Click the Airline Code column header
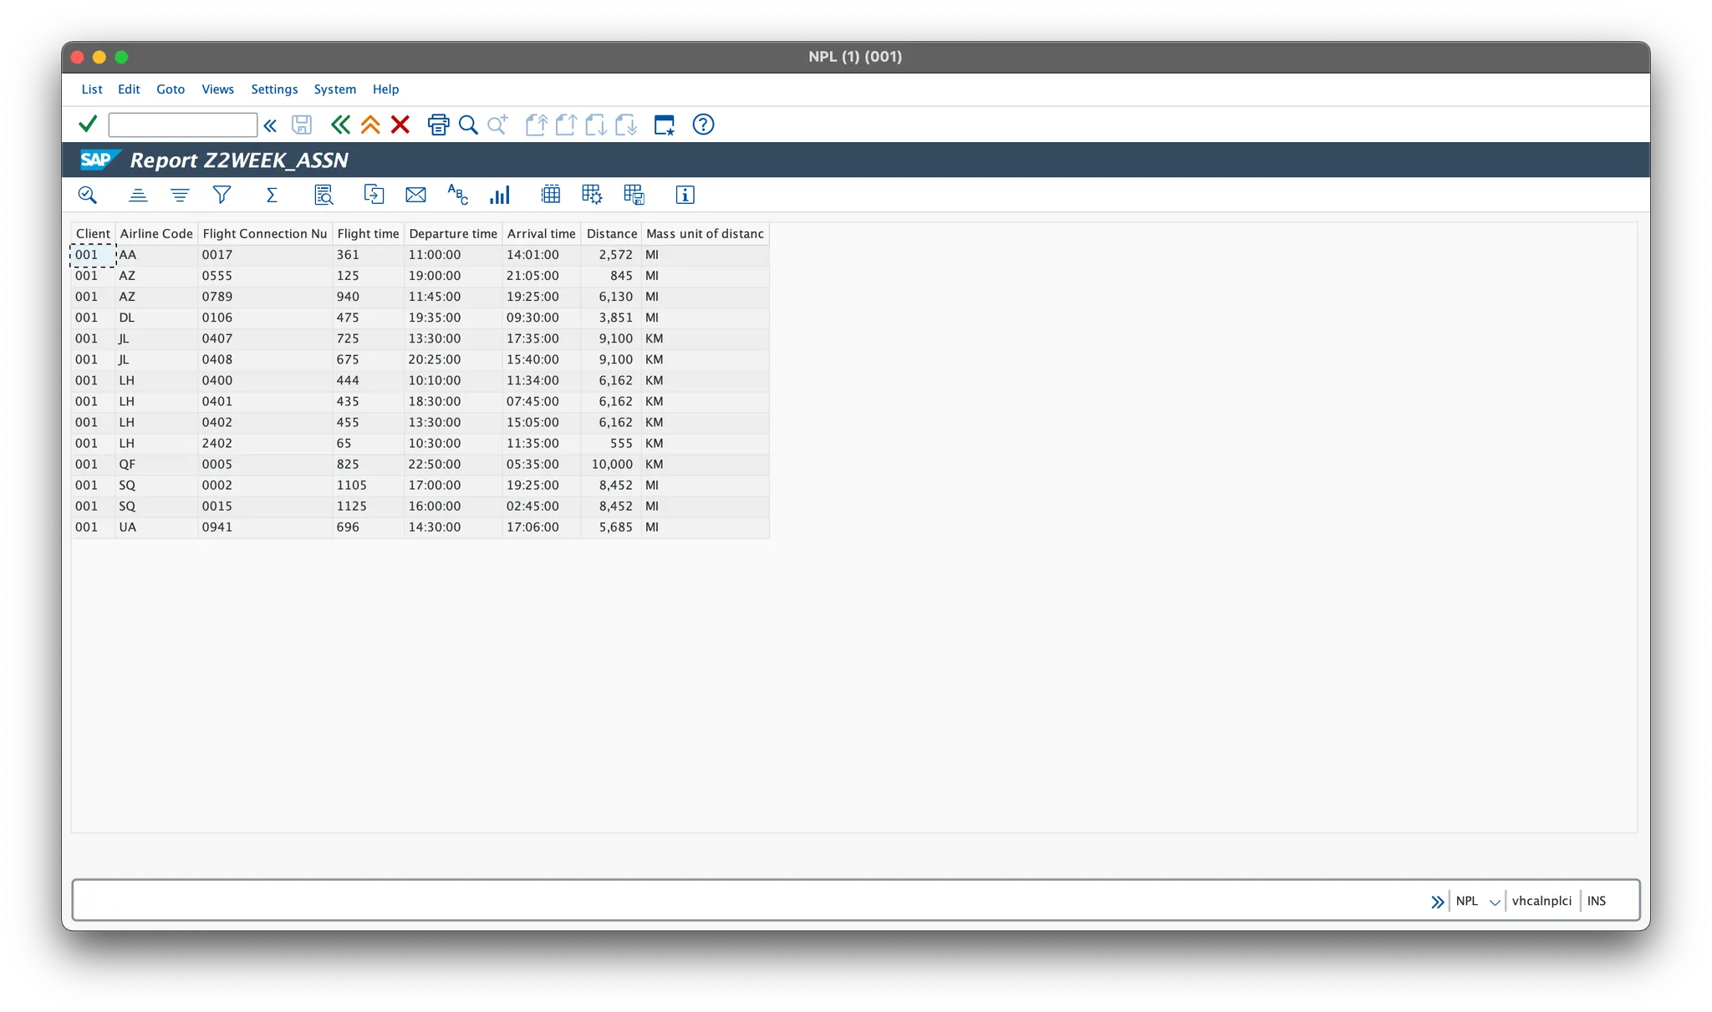The height and width of the screenshot is (1012, 1712). click(x=156, y=234)
